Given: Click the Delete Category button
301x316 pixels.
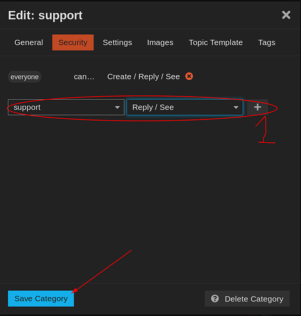Looking at the screenshot, I should [247, 298].
